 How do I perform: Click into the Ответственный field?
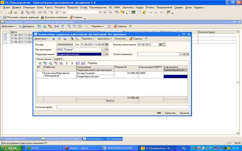158,54
